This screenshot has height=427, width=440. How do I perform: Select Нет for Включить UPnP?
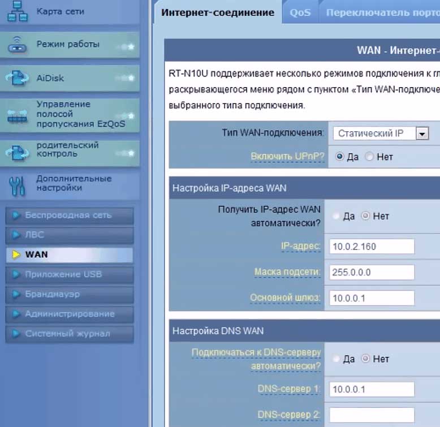coord(369,156)
